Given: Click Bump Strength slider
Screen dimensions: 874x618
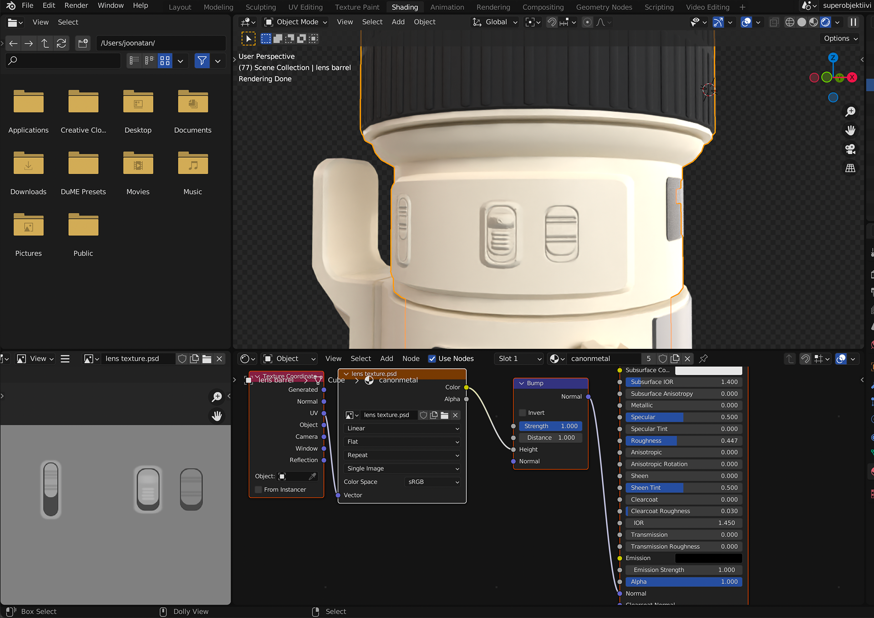Looking at the screenshot, I should [x=551, y=426].
